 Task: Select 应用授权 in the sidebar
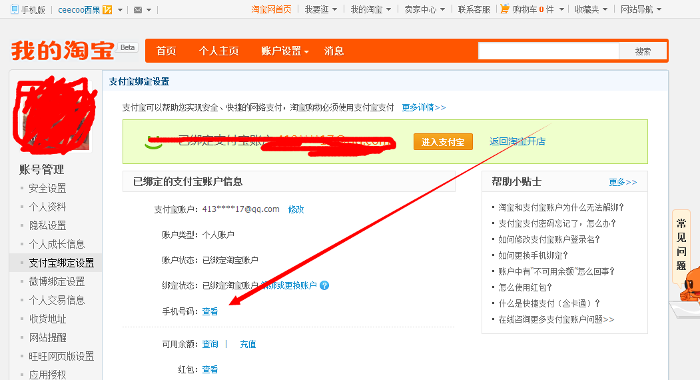coord(47,375)
